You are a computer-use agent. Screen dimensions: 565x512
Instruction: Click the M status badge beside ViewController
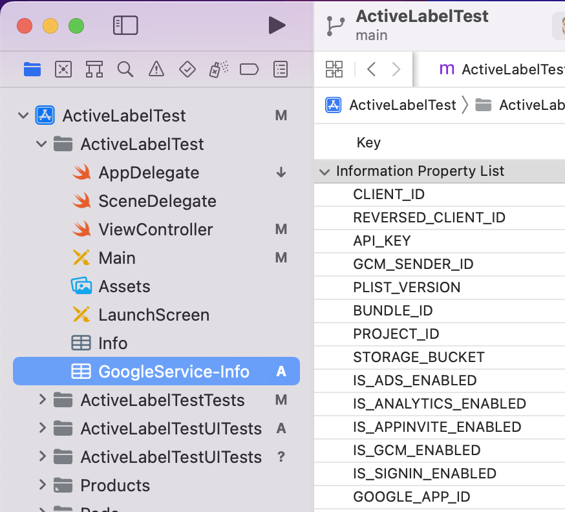(x=281, y=229)
